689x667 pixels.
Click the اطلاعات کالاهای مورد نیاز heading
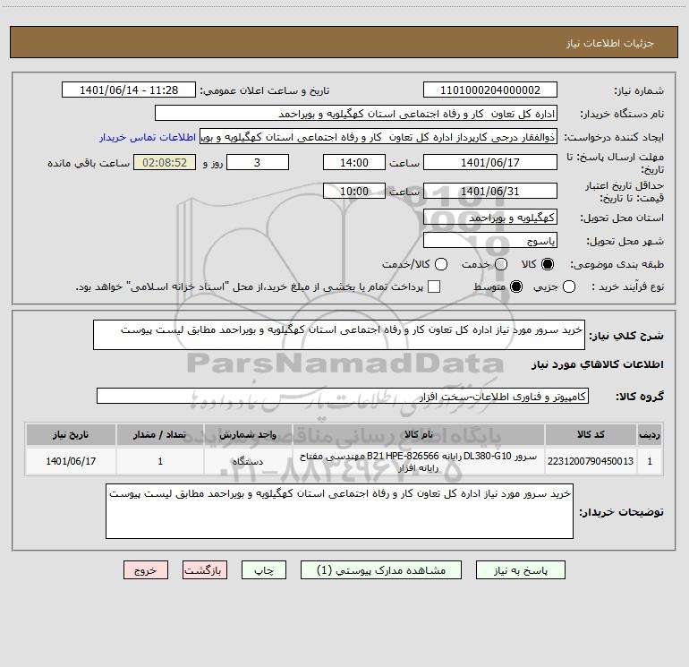[597, 364]
